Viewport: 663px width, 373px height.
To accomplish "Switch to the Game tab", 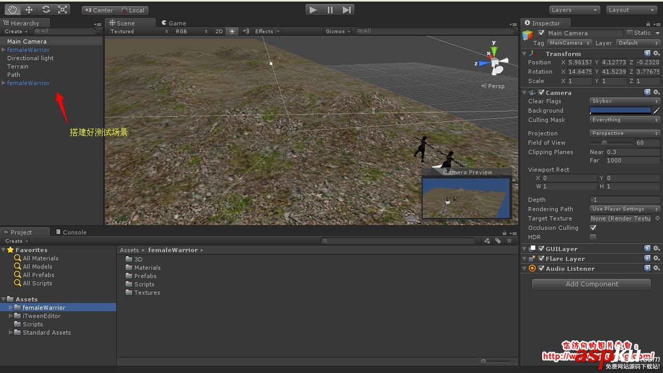I will click(174, 23).
